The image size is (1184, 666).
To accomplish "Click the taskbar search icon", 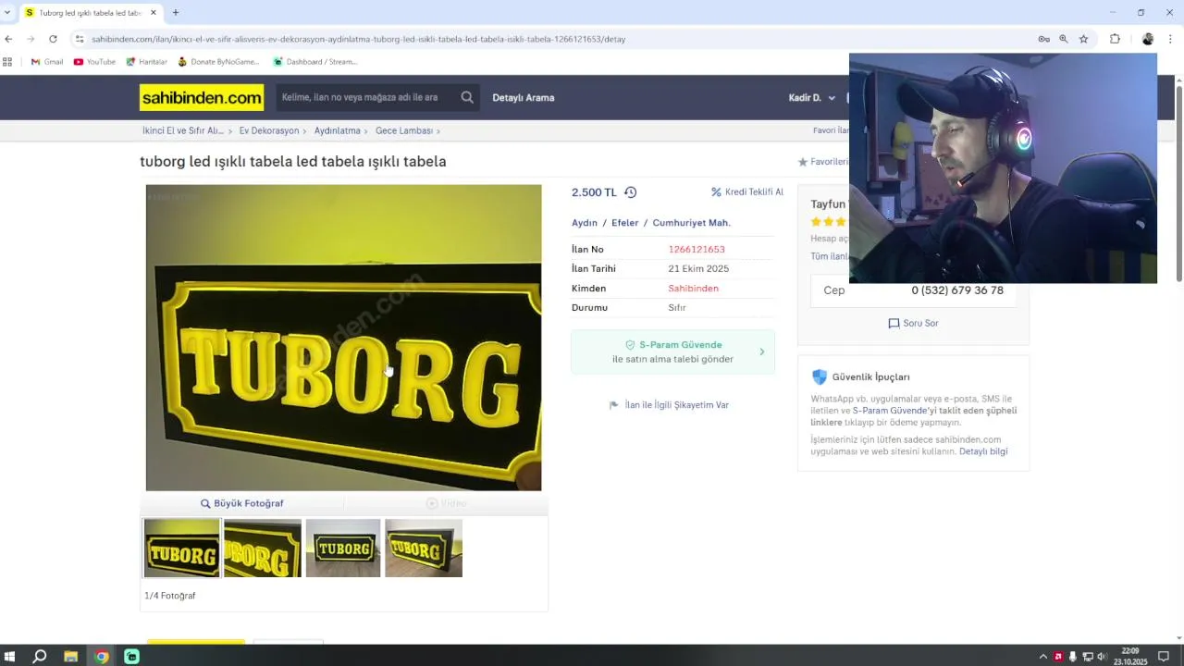I will (x=40, y=657).
